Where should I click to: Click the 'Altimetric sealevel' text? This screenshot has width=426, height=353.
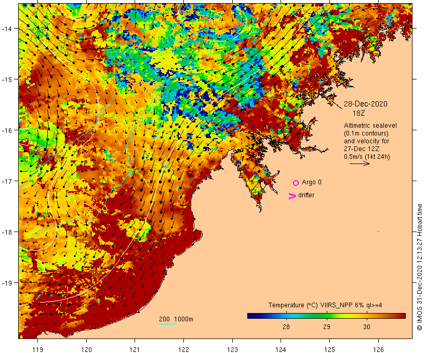point(370,126)
